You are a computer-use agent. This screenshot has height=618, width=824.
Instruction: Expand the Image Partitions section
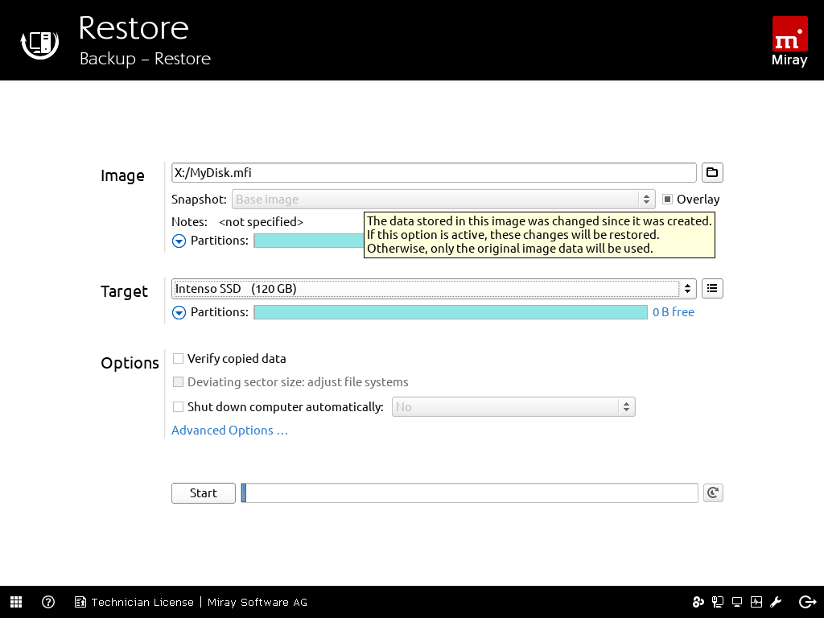tap(179, 241)
